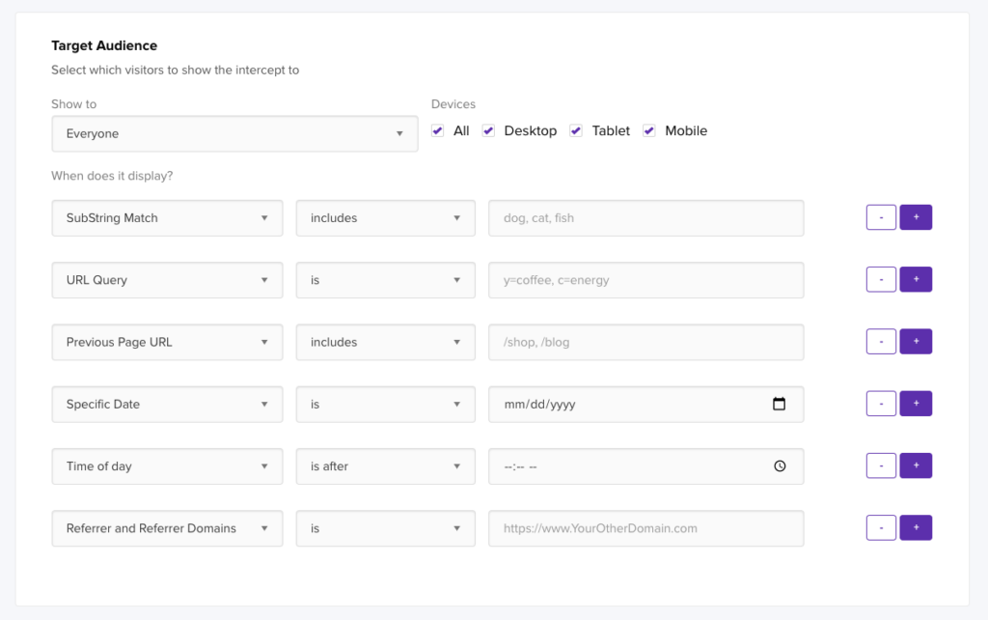Disable the Mobile device checkbox
The image size is (988, 620).
click(x=649, y=131)
